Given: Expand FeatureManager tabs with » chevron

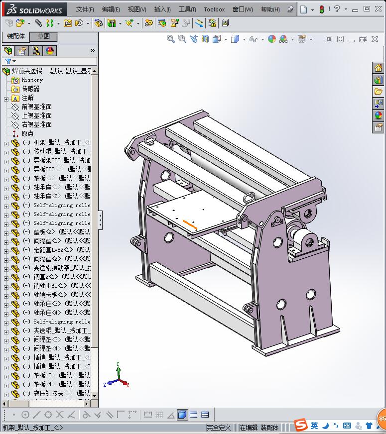Looking at the screenshot, I should [x=93, y=50].
